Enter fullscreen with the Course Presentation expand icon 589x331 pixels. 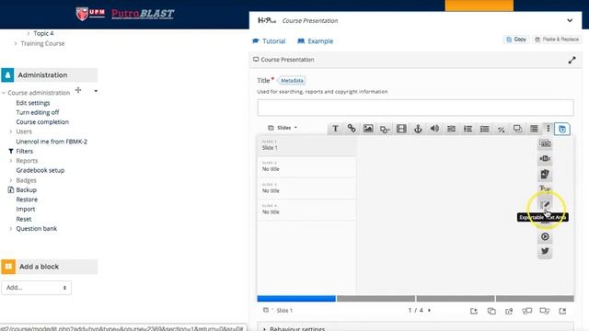572,60
